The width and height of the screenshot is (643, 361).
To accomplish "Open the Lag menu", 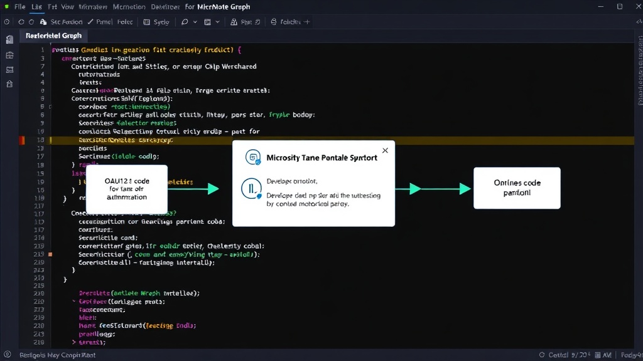I will (36, 7).
